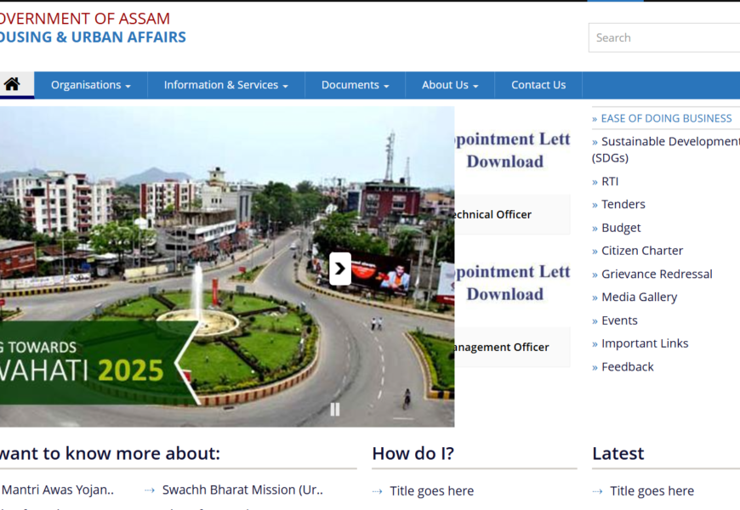740x510 pixels.
Task: Open the Ease of Doing Business link
Action: coord(666,118)
